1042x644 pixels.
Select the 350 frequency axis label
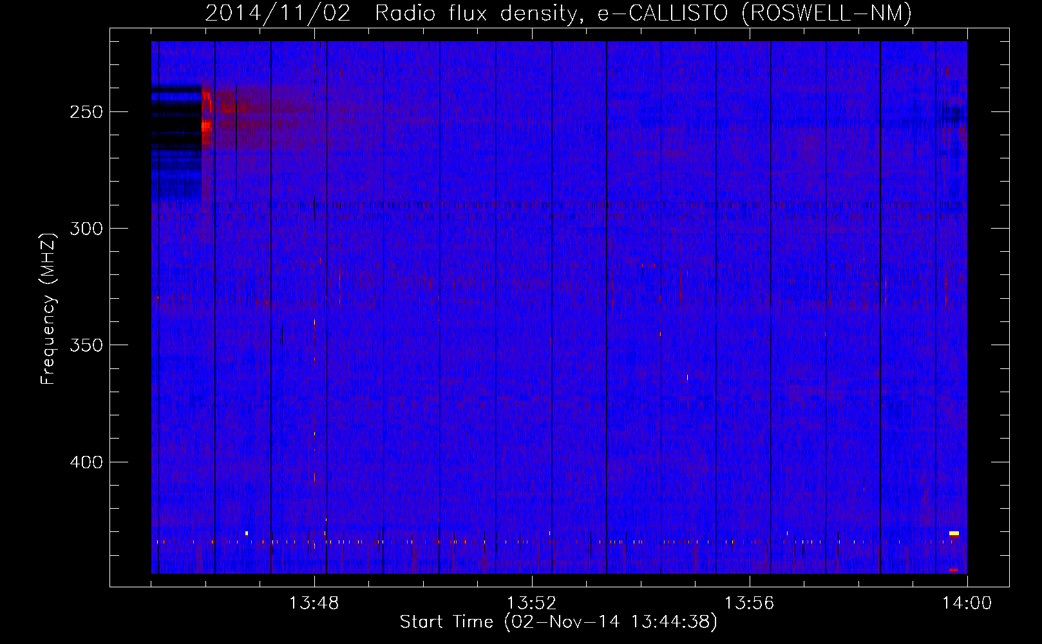click(x=86, y=345)
